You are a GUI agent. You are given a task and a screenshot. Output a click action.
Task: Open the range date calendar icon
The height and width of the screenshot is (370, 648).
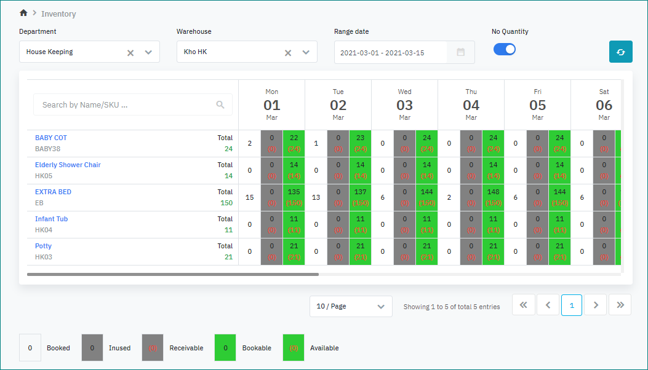point(460,52)
